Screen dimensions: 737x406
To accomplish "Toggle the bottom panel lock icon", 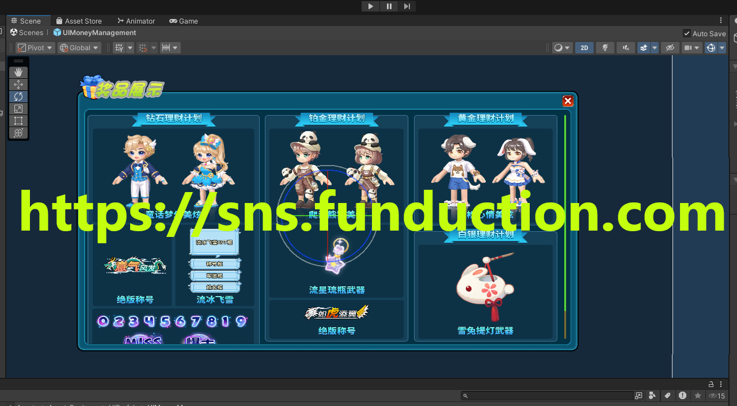I will [x=711, y=384].
